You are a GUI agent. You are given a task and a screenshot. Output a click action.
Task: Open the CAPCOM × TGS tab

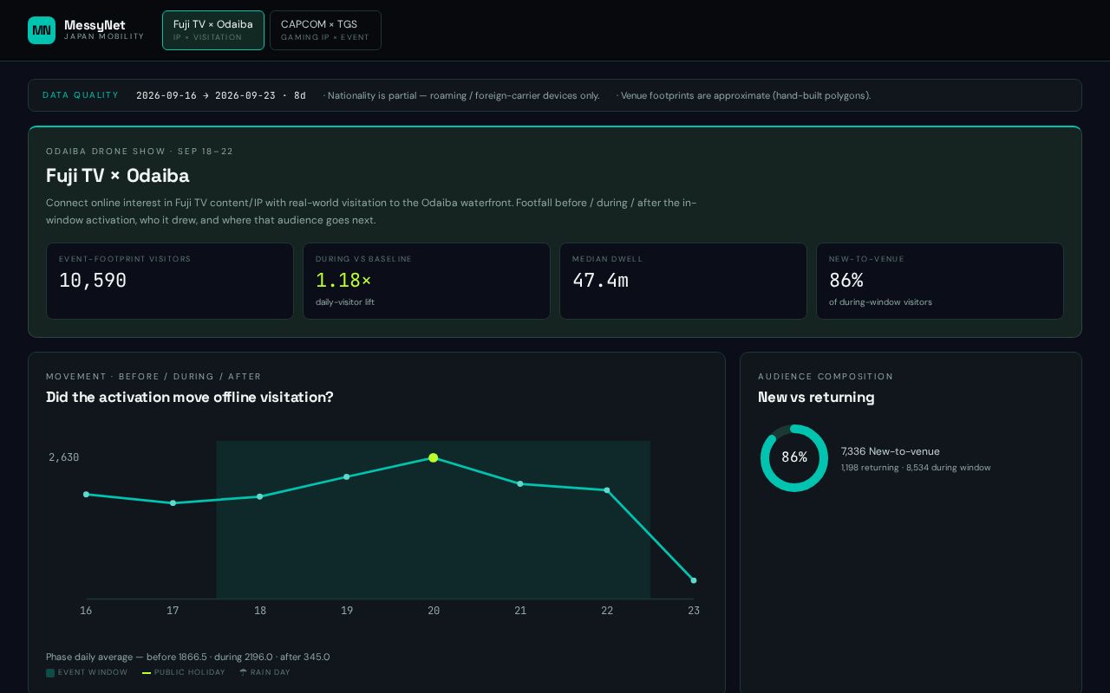(325, 30)
